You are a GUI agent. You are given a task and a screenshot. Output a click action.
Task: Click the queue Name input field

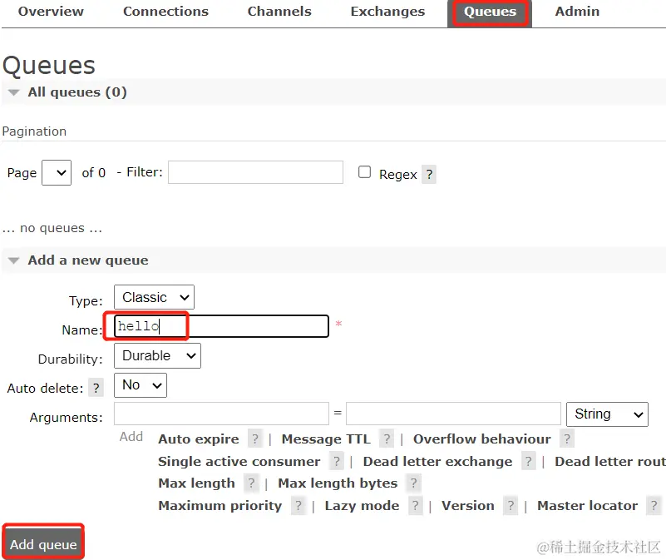pos(221,326)
